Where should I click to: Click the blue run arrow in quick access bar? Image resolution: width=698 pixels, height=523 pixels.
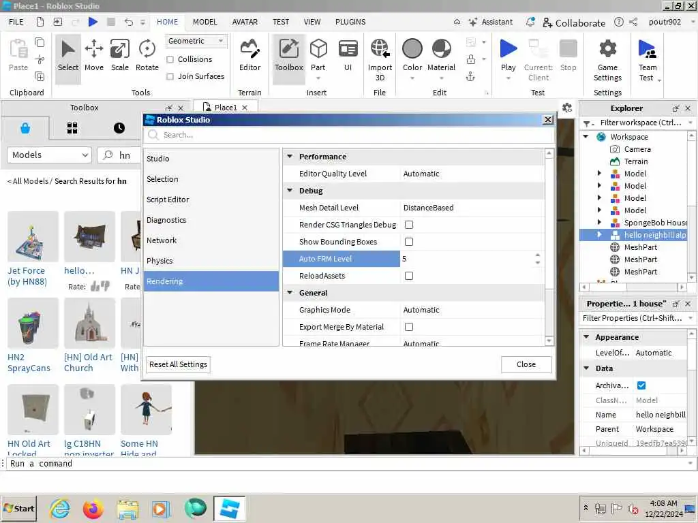[x=93, y=22]
